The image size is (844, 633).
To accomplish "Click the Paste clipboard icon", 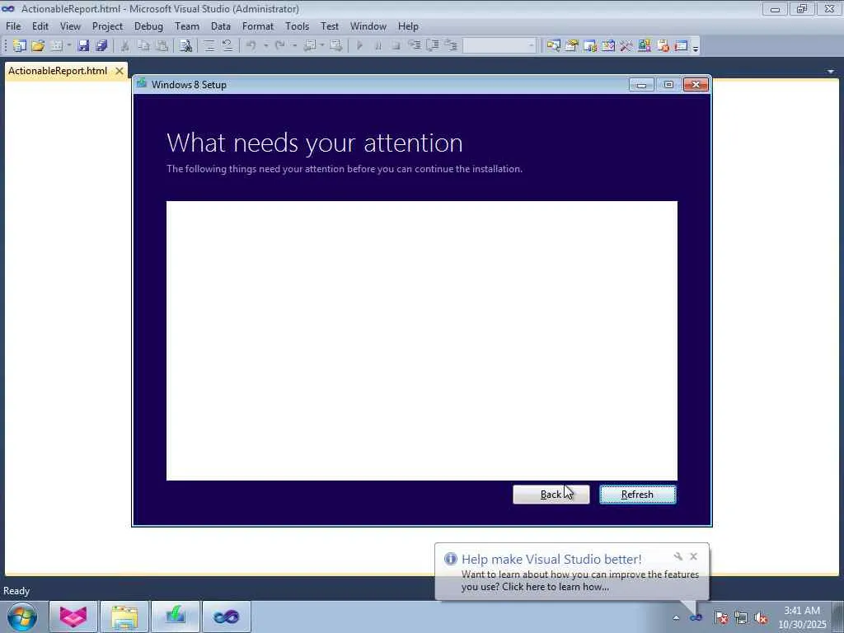I will tap(162, 46).
